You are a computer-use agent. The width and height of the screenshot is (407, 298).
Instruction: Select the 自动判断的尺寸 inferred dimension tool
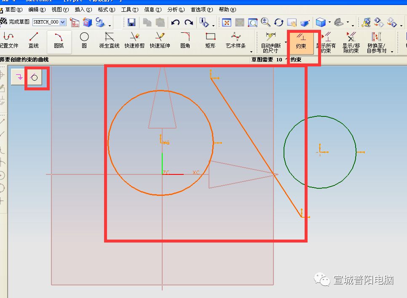[x=271, y=42]
